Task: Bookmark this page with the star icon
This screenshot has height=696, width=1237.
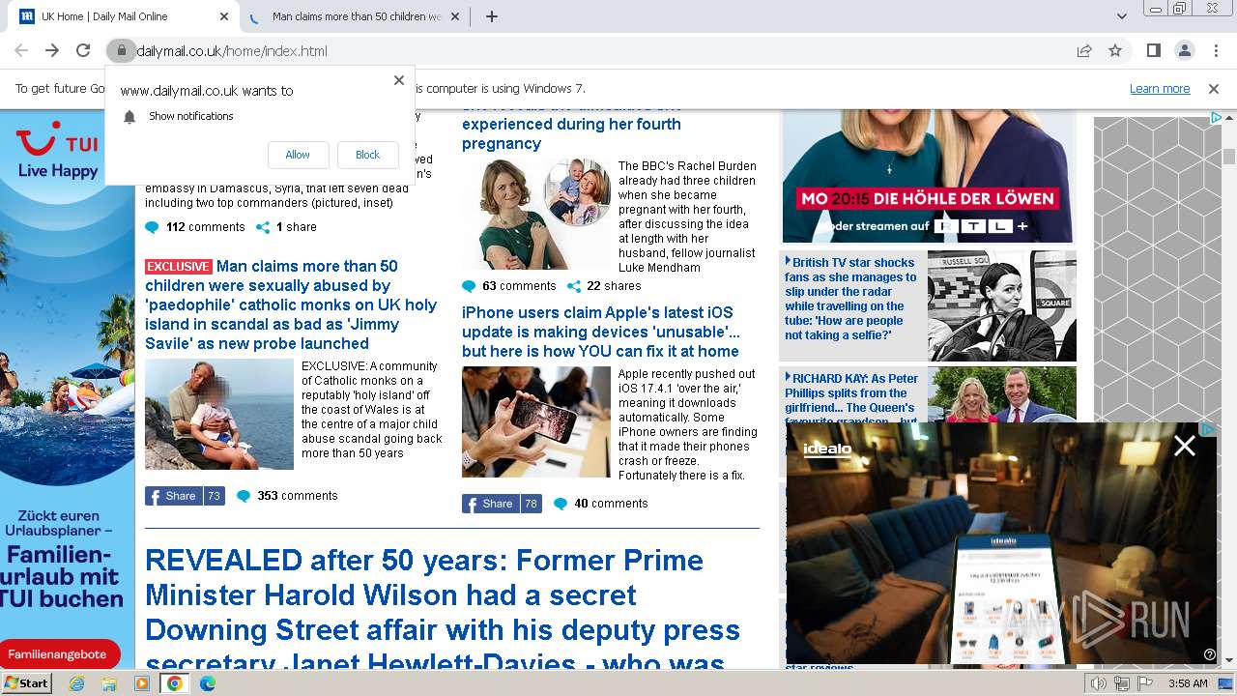Action: (x=1115, y=50)
